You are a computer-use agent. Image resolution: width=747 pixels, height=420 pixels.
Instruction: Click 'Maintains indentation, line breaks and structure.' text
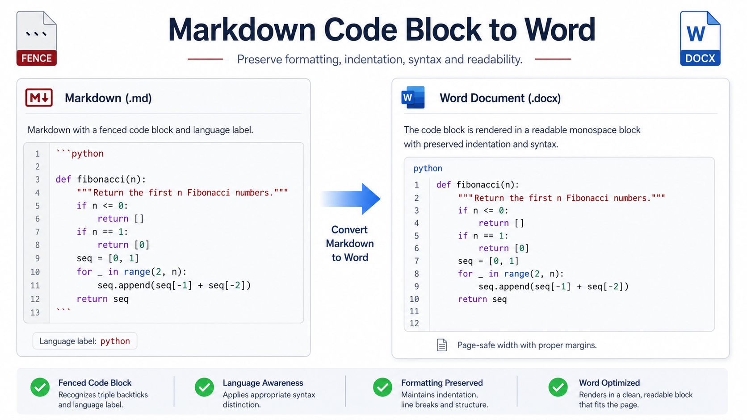coord(445,400)
